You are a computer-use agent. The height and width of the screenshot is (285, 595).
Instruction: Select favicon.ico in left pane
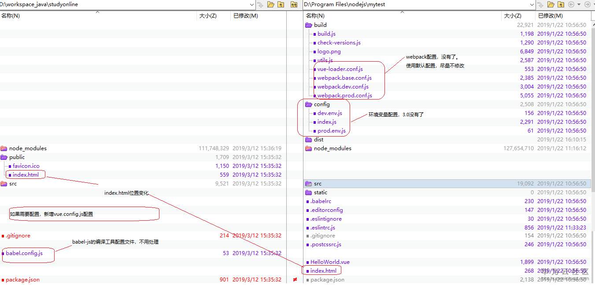tap(26, 166)
